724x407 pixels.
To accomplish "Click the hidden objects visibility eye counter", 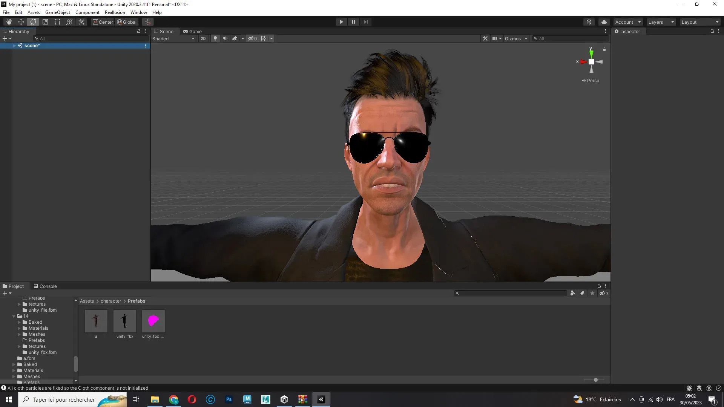I will pos(252,38).
